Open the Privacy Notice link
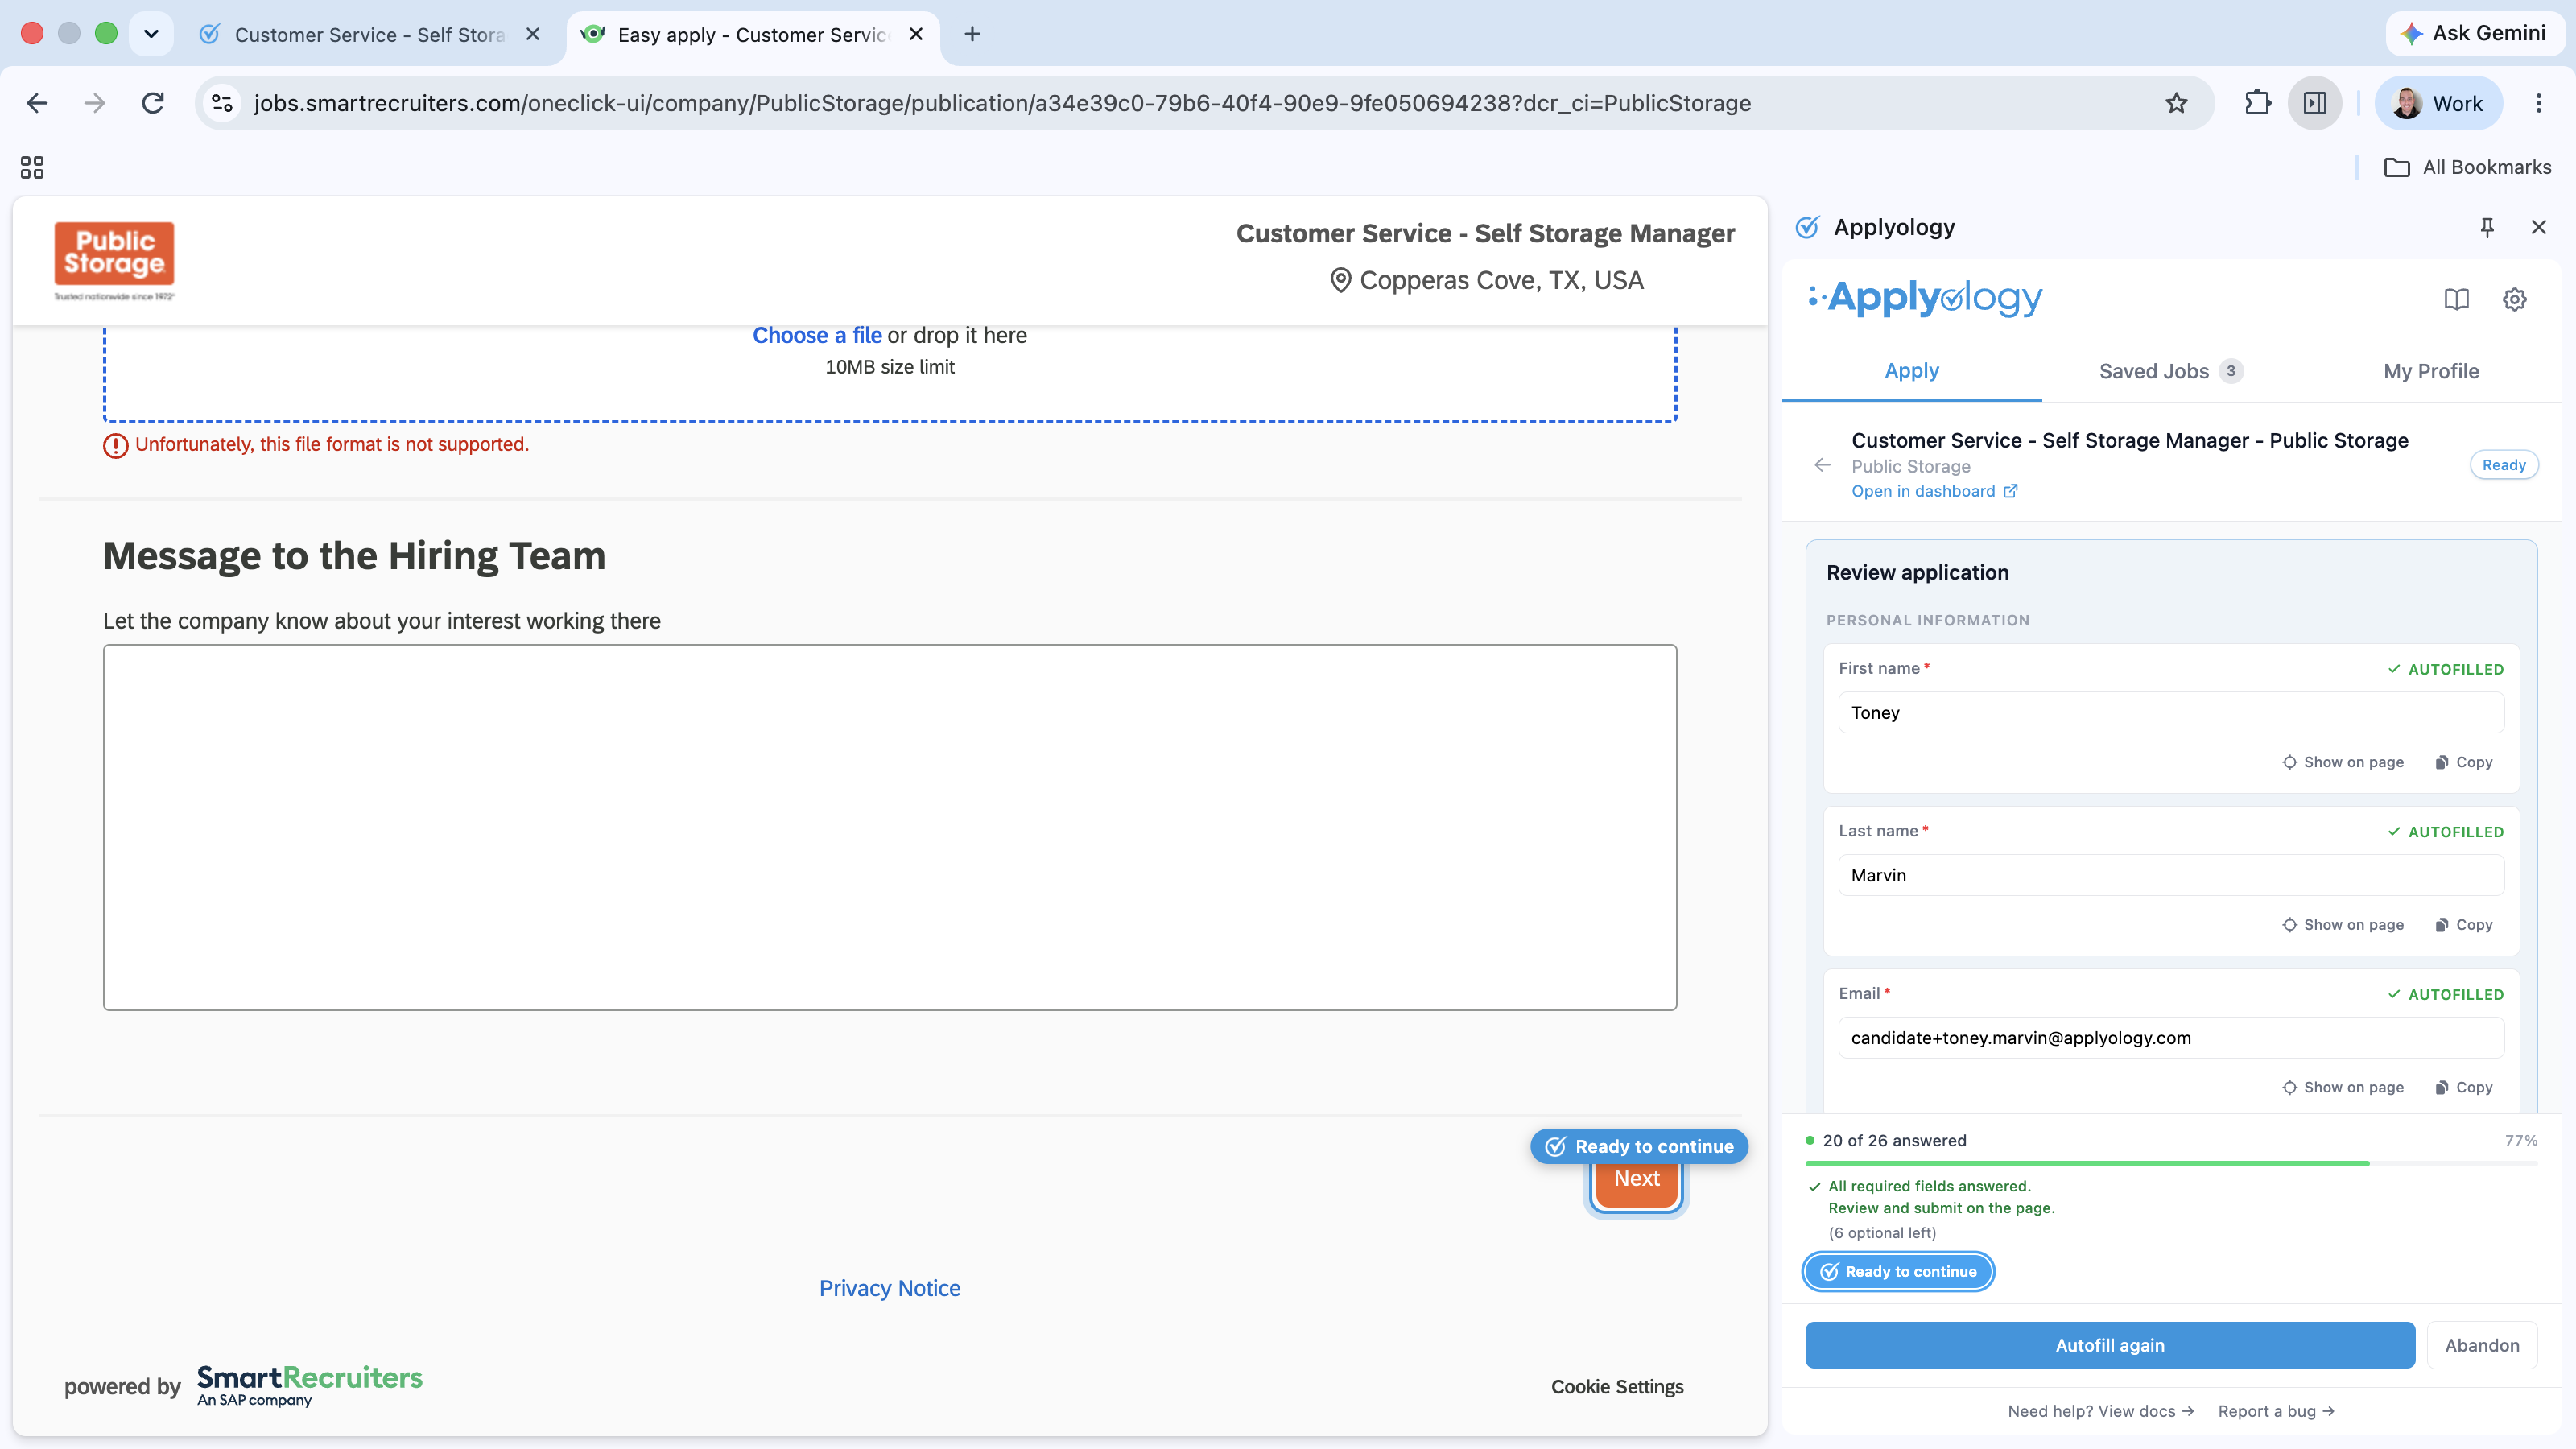This screenshot has height=1449, width=2576. pyautogui.click(x=889, y=1288)
